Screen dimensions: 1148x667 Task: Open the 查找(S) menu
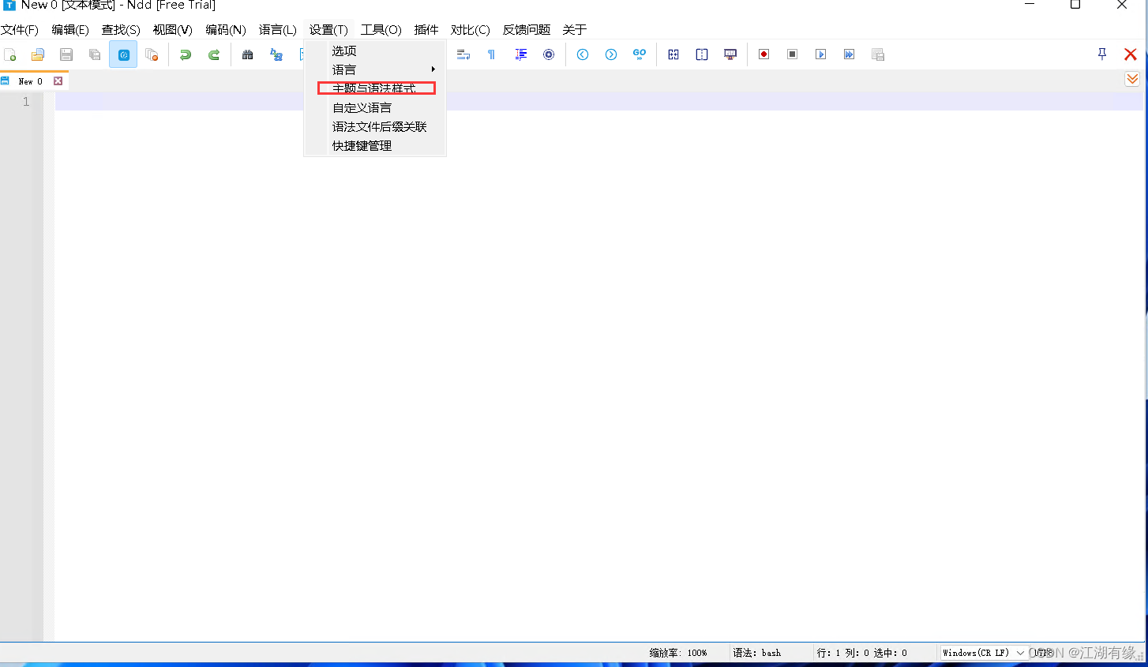tap(121, 30)
